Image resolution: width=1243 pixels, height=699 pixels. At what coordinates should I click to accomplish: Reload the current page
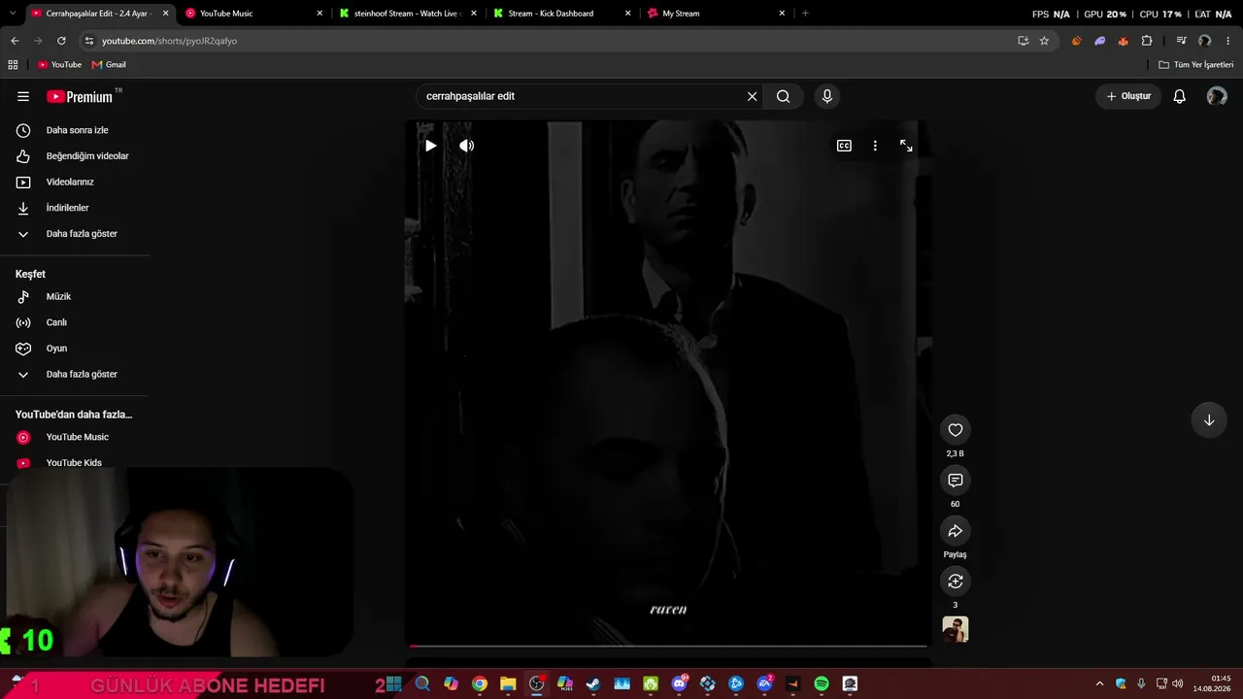coord(61,41)
